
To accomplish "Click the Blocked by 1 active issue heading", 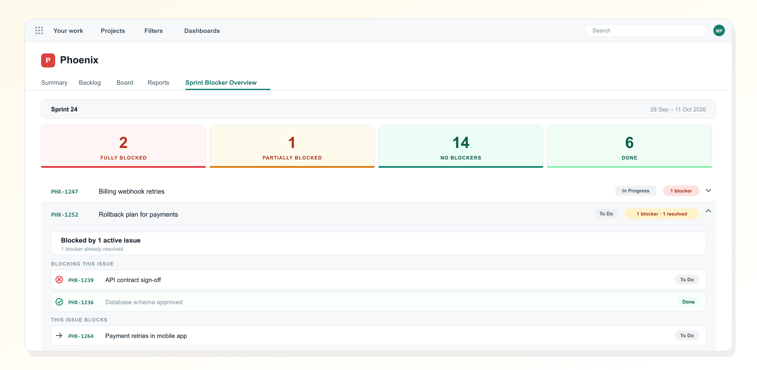I will [101, 240].
